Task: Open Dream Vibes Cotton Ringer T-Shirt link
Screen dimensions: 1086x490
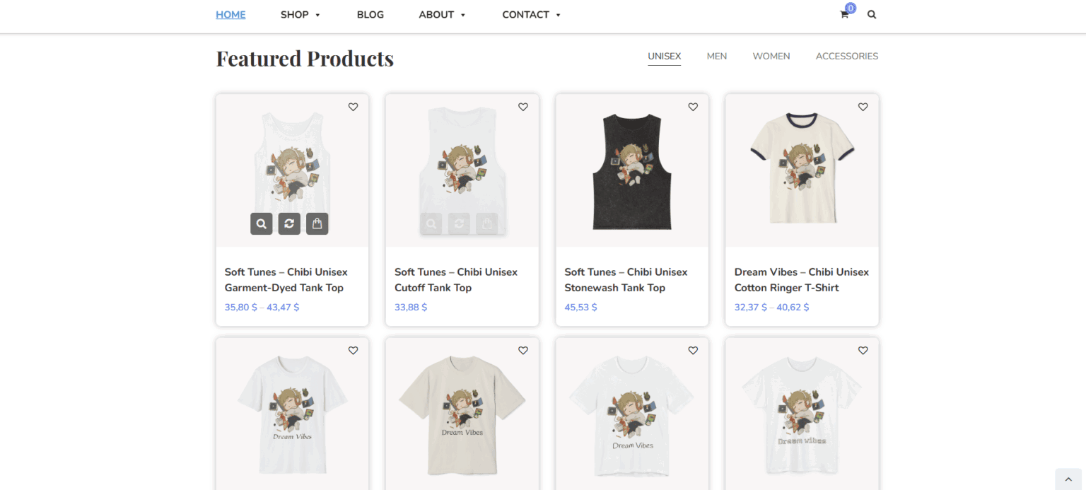Action: tap(801, 279)
